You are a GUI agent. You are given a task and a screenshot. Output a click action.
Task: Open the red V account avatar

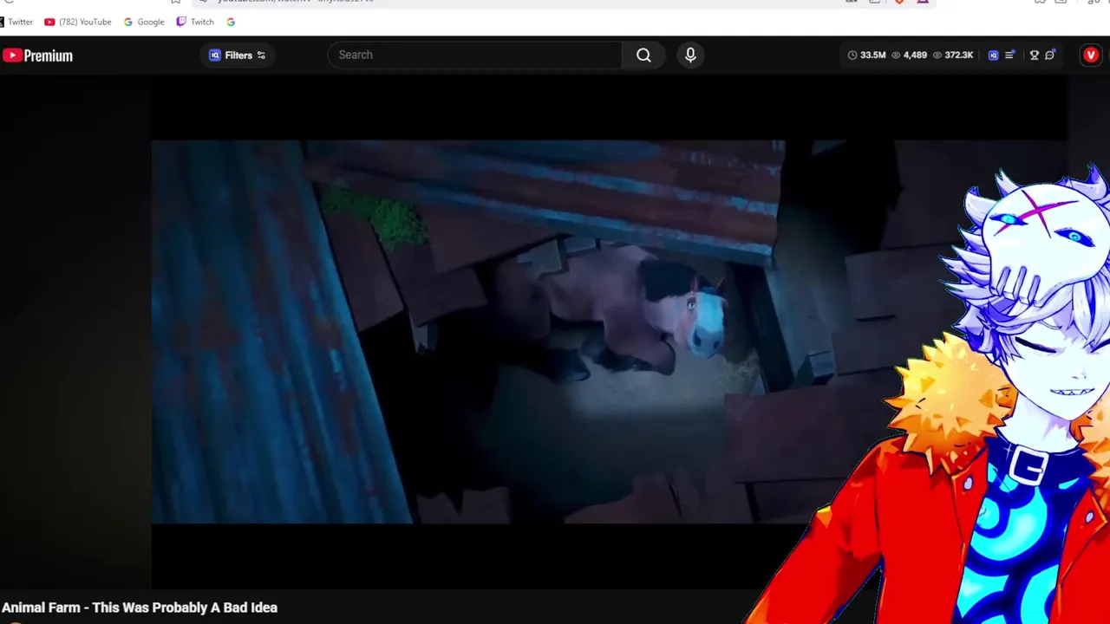tap(1091, 55)
